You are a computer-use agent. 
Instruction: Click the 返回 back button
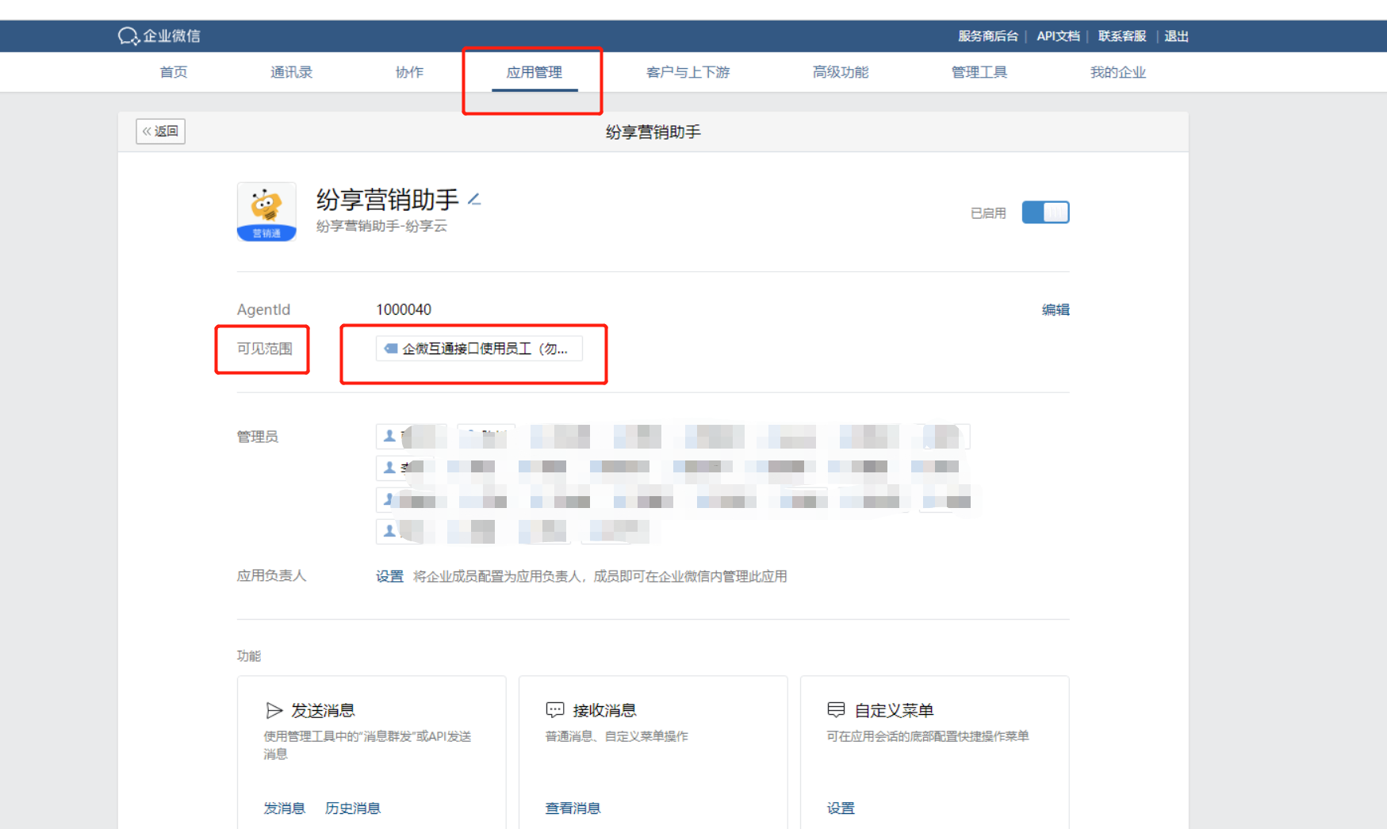[160, 131]
